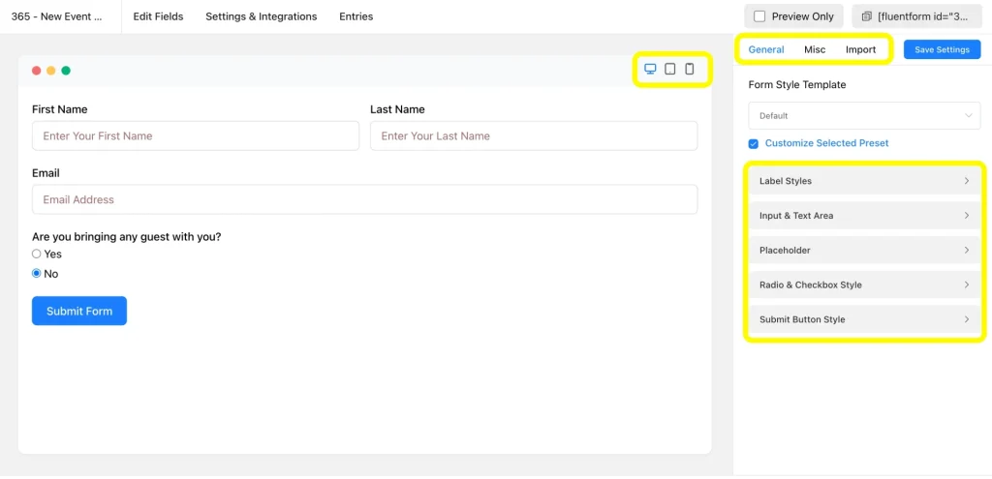Image resolution: width=992 pixels, height=479 pixels.
Task: Switch to the Import styler tab
Action: pos(861,49)
